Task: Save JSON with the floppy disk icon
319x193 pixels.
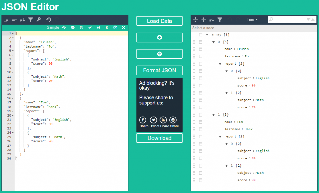Action: [82, 27]
